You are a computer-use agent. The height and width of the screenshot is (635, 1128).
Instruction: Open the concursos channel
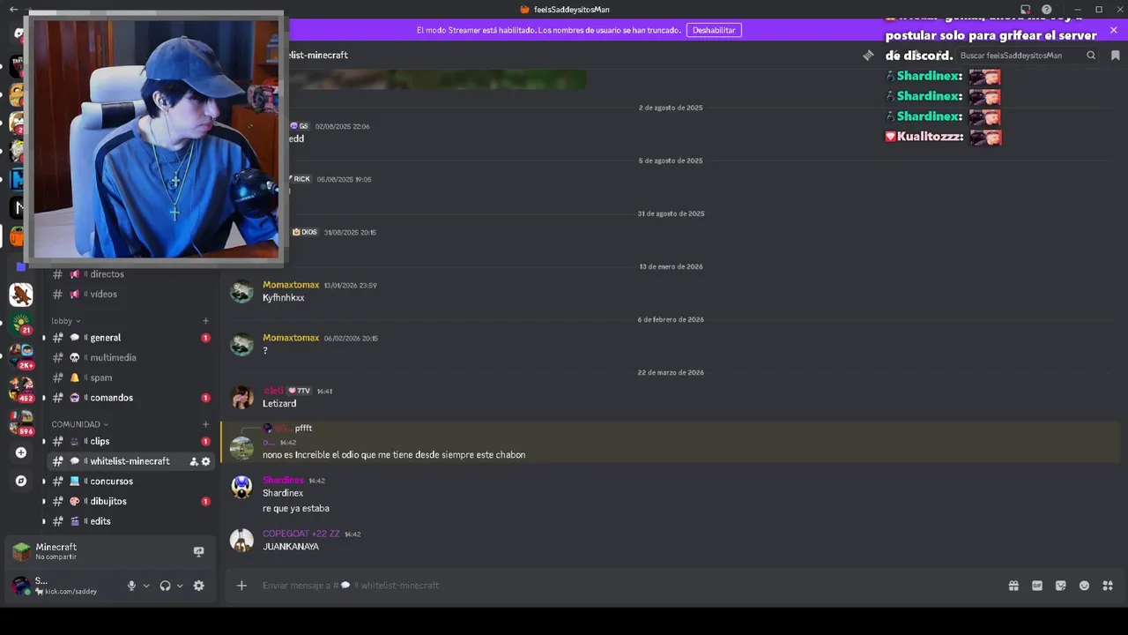click(x=130, y=482)
